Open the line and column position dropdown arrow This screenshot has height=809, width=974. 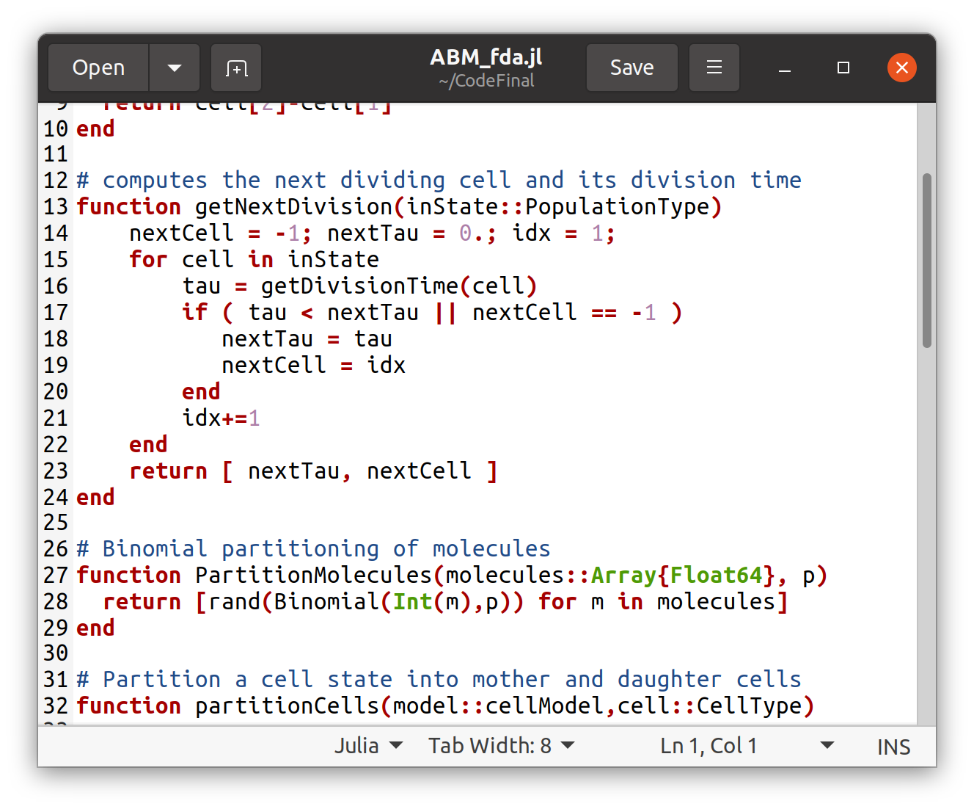point(827,746)
